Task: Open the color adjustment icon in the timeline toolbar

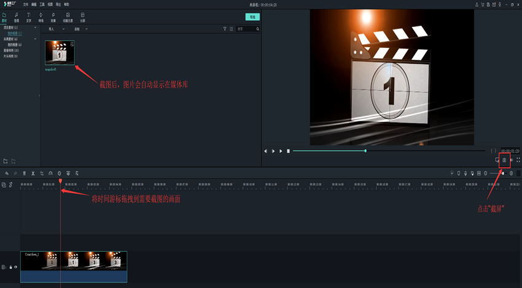Action: (x=59, y=173)
